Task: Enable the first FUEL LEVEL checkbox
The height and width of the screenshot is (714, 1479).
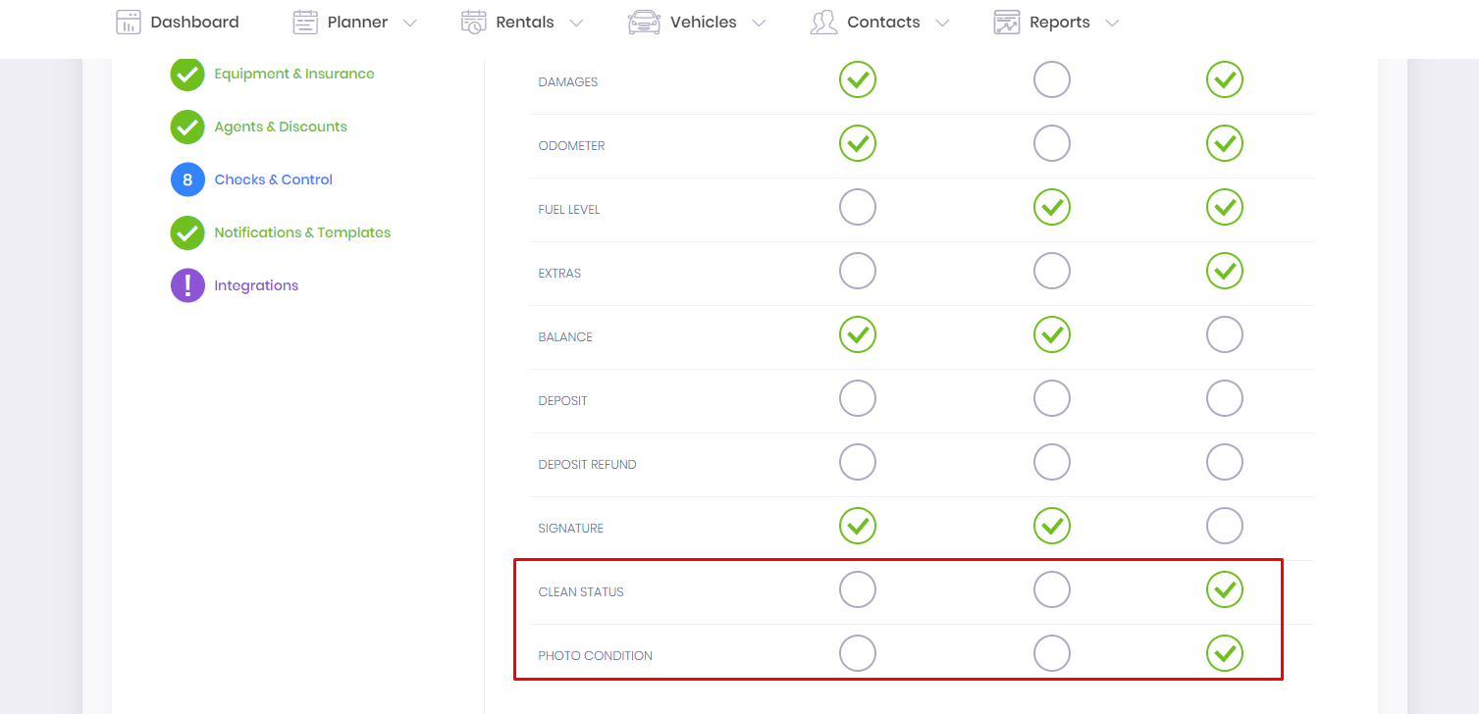Action: pos(858,207)
